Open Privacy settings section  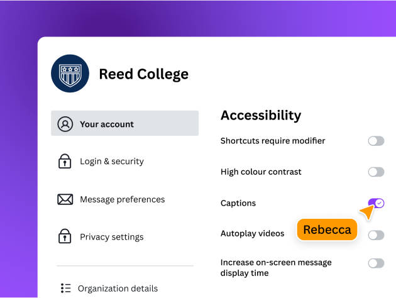click(x=112, y=237)
